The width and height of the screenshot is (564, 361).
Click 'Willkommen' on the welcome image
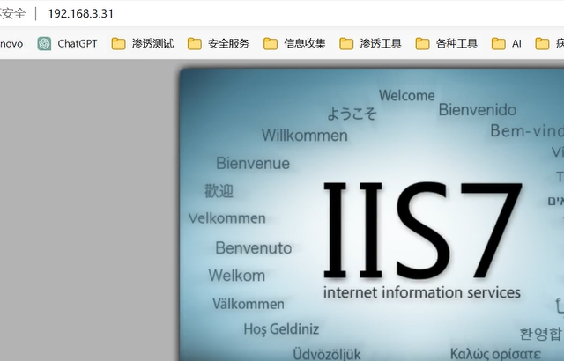(x=304, y=136)
